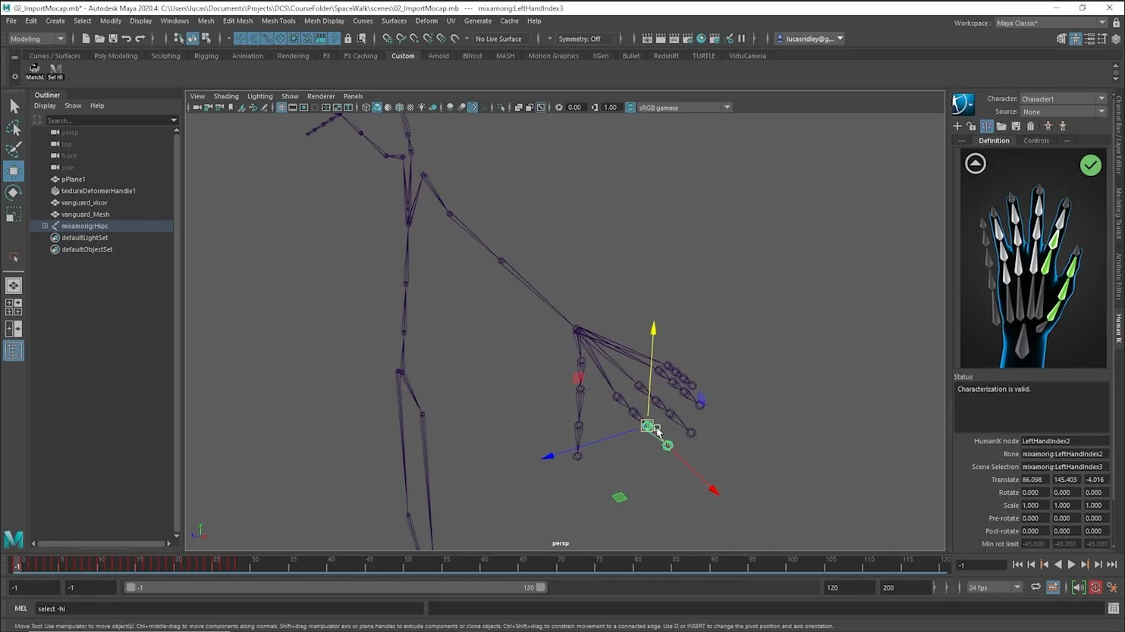Image resolution: width=1125 pixels, height=632 pixels.
Task: Render the current frame with the clapperboard icon
Action: pos(660,38)
